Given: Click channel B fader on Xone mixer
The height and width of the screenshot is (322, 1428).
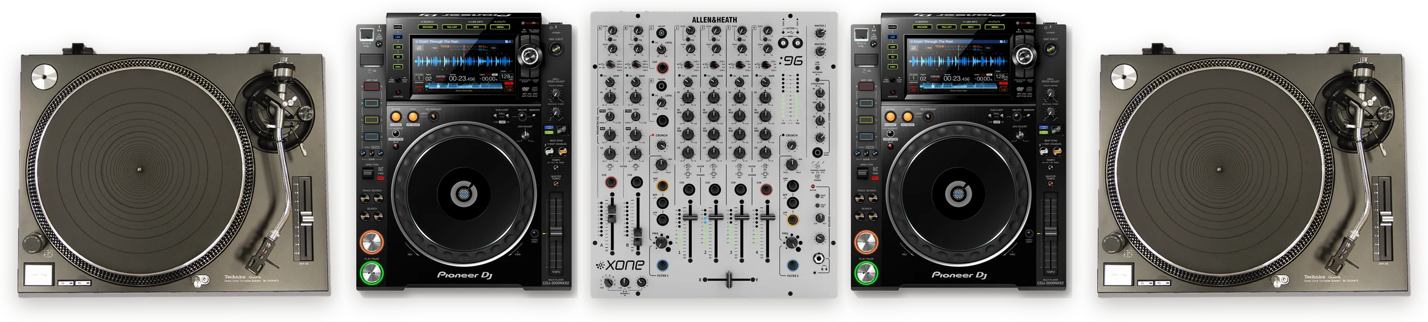Looking at the screenshot, I should click(x=637, y=238).
